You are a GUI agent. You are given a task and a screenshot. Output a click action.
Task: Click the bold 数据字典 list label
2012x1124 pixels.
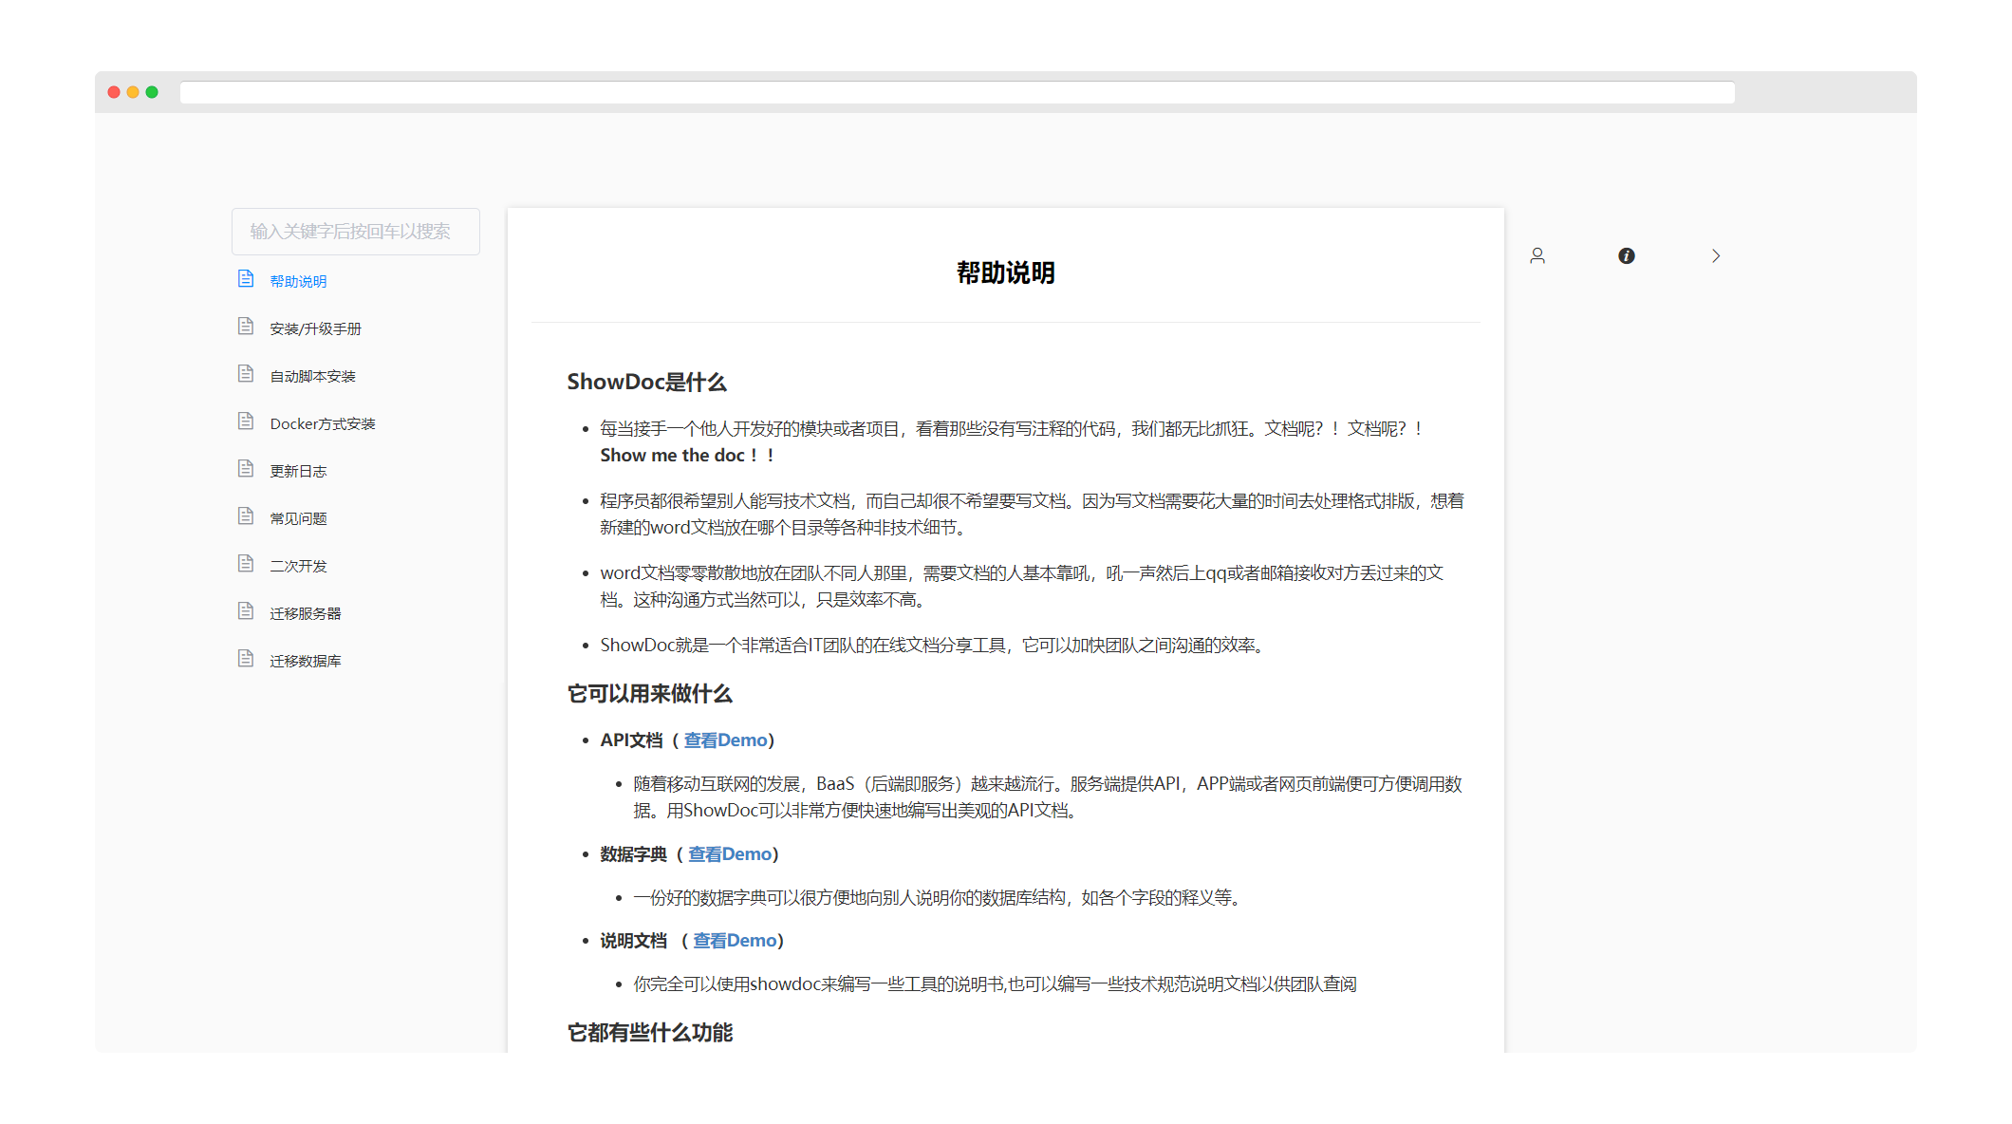tap(633, 854)
